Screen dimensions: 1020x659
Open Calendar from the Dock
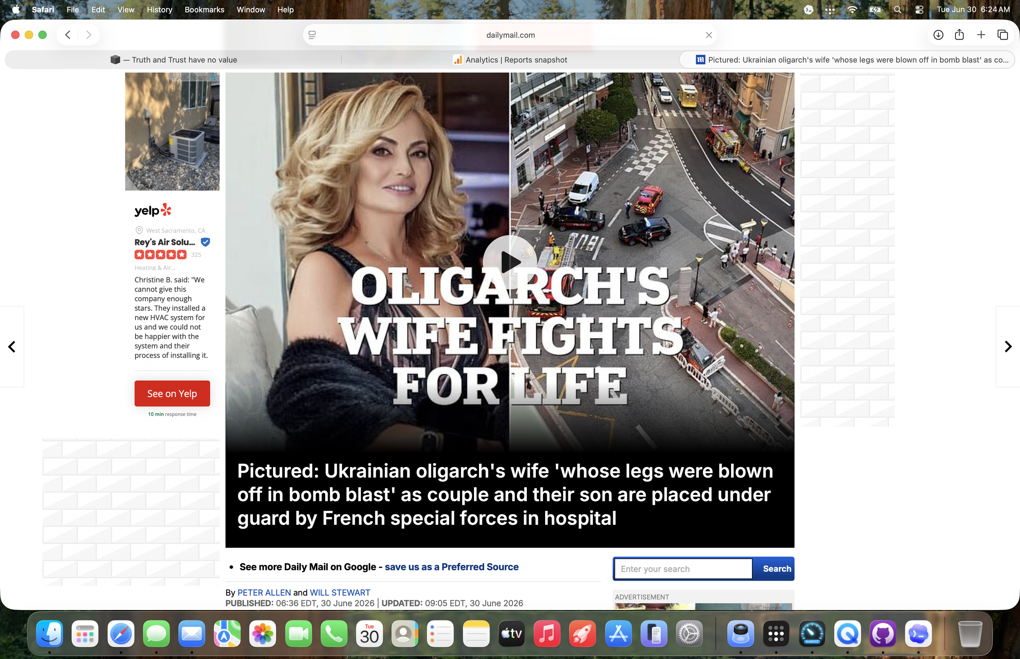click(x=369, y=634)
